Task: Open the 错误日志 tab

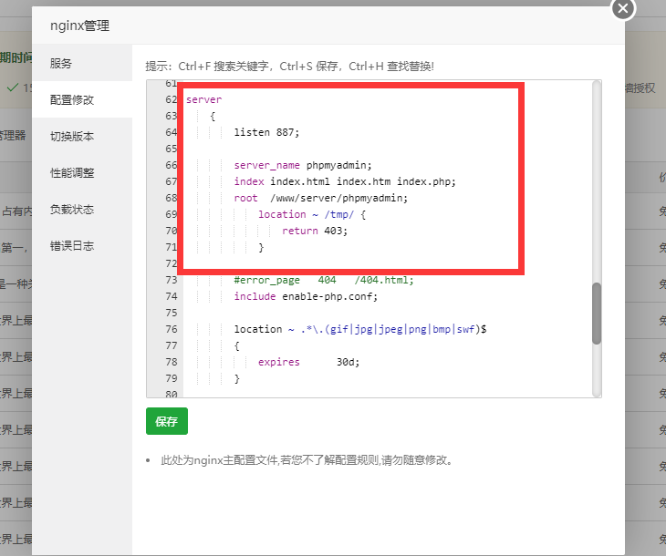Action: click(82, 246)
